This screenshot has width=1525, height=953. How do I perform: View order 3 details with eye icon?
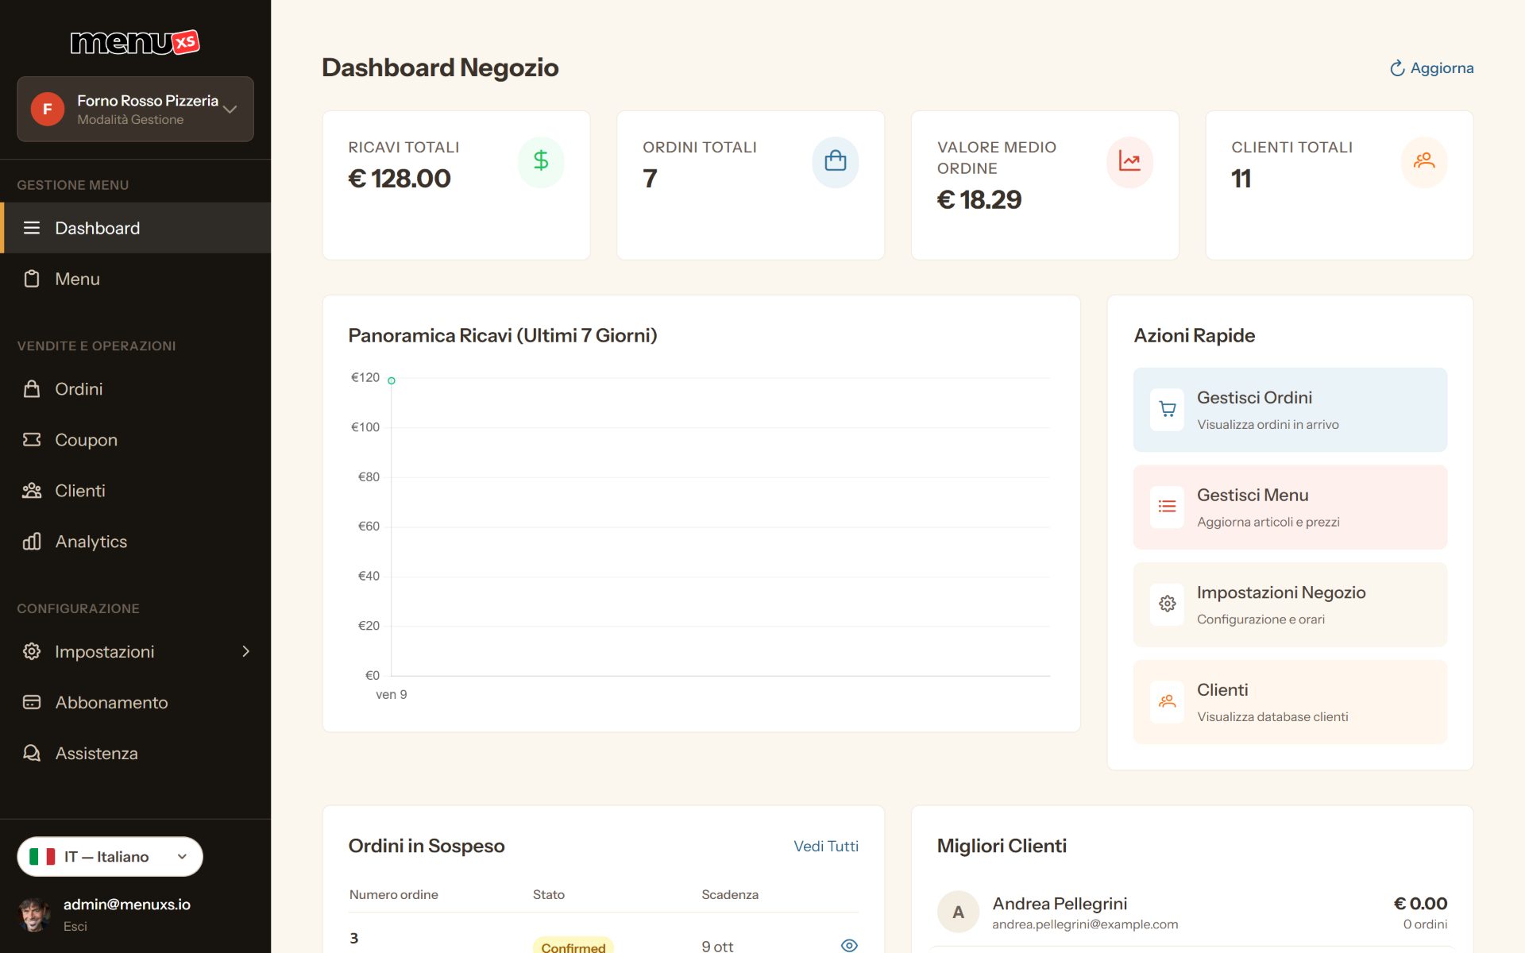[849, 945]
